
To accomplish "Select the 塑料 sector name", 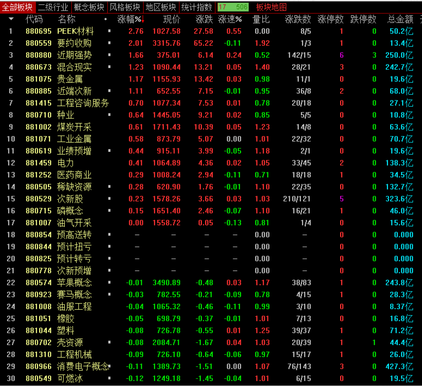I will pos(65,330).
